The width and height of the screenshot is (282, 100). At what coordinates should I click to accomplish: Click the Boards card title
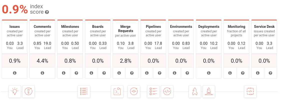(x=98, y=27)
